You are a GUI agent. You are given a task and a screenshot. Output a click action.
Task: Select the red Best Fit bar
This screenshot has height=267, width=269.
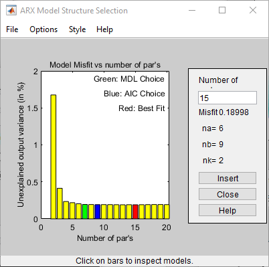click(135, 211)
